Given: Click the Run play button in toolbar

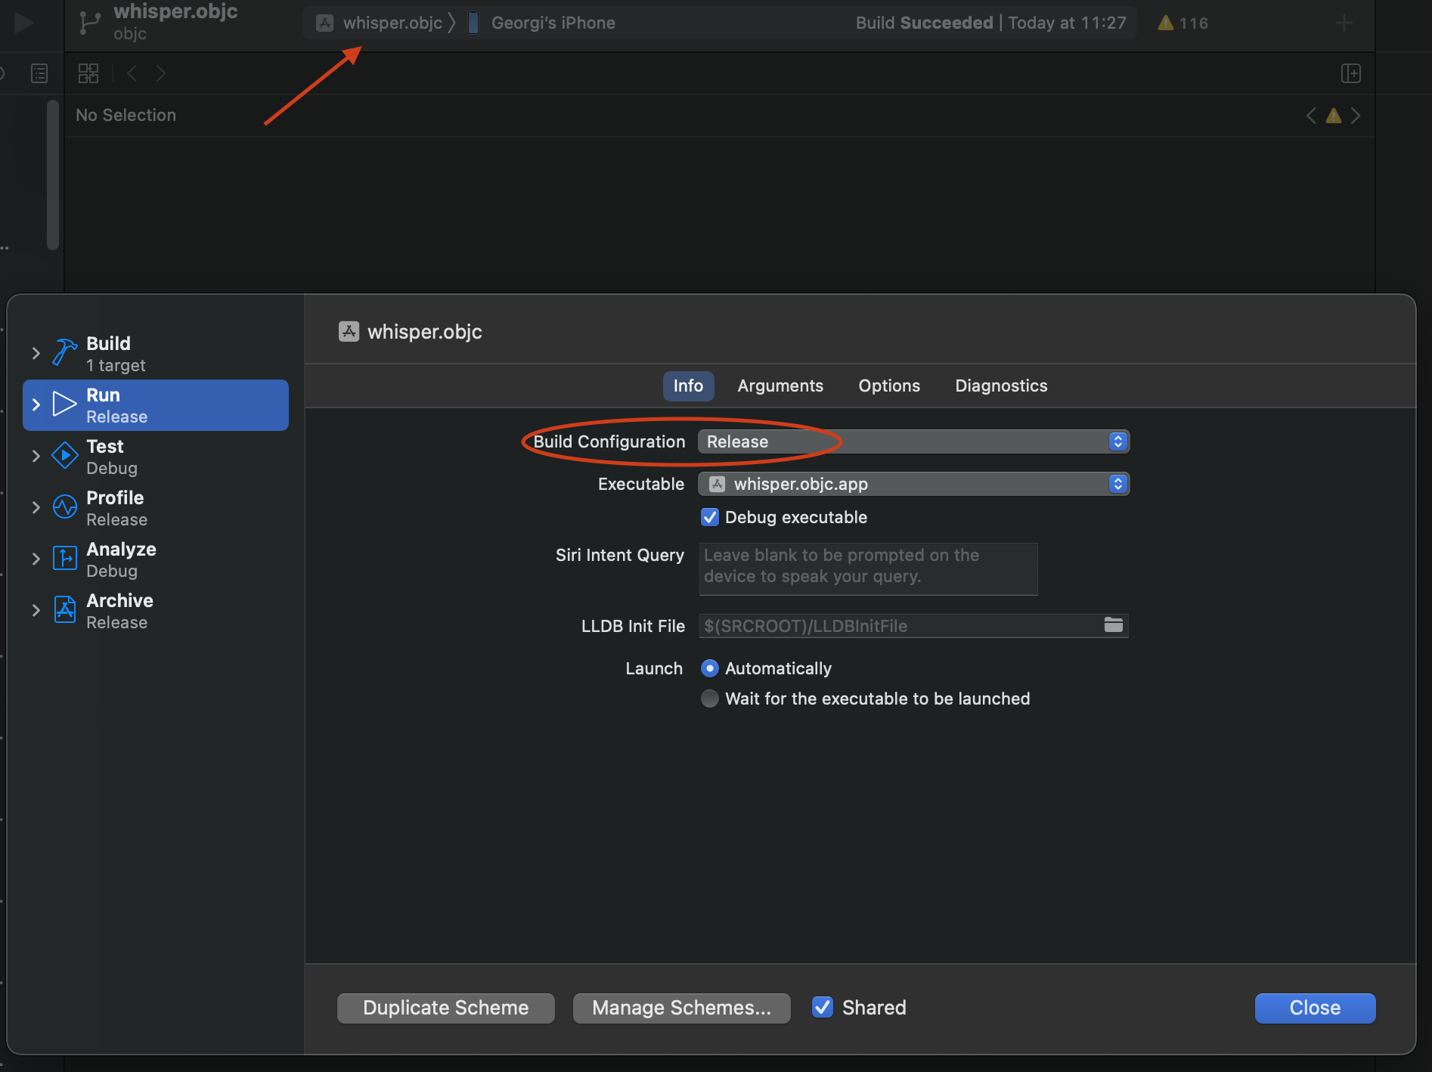Looking at the screenshot, I should tap(24, 23).
